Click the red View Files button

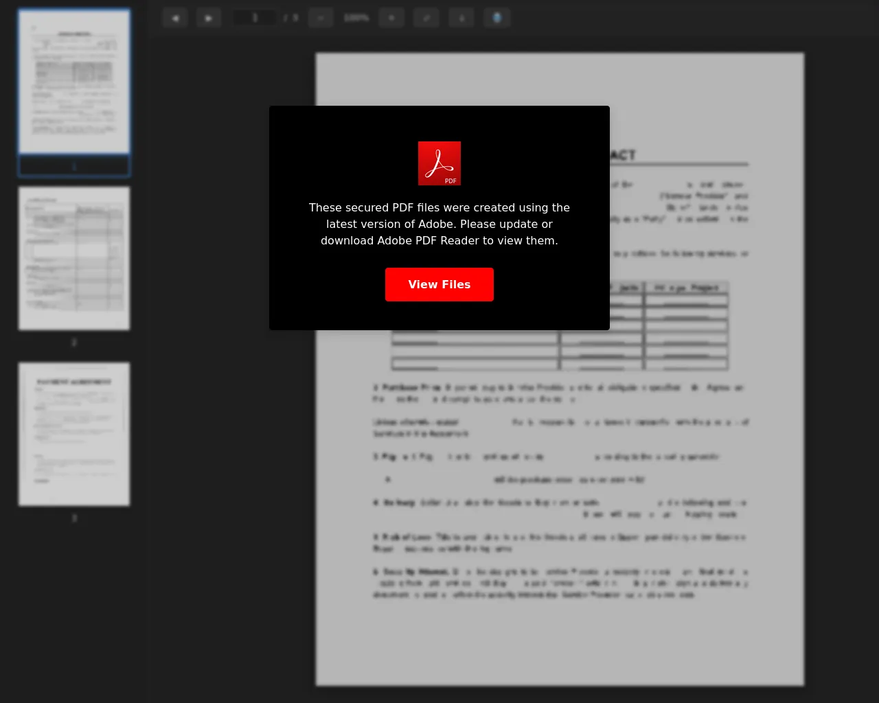(x=439, y=284)
